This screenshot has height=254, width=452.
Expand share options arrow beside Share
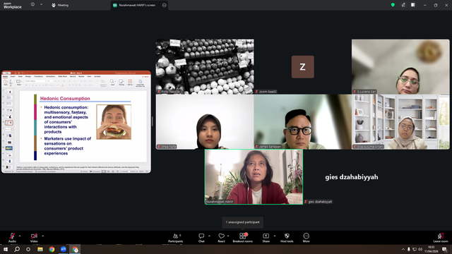(275, 236)
